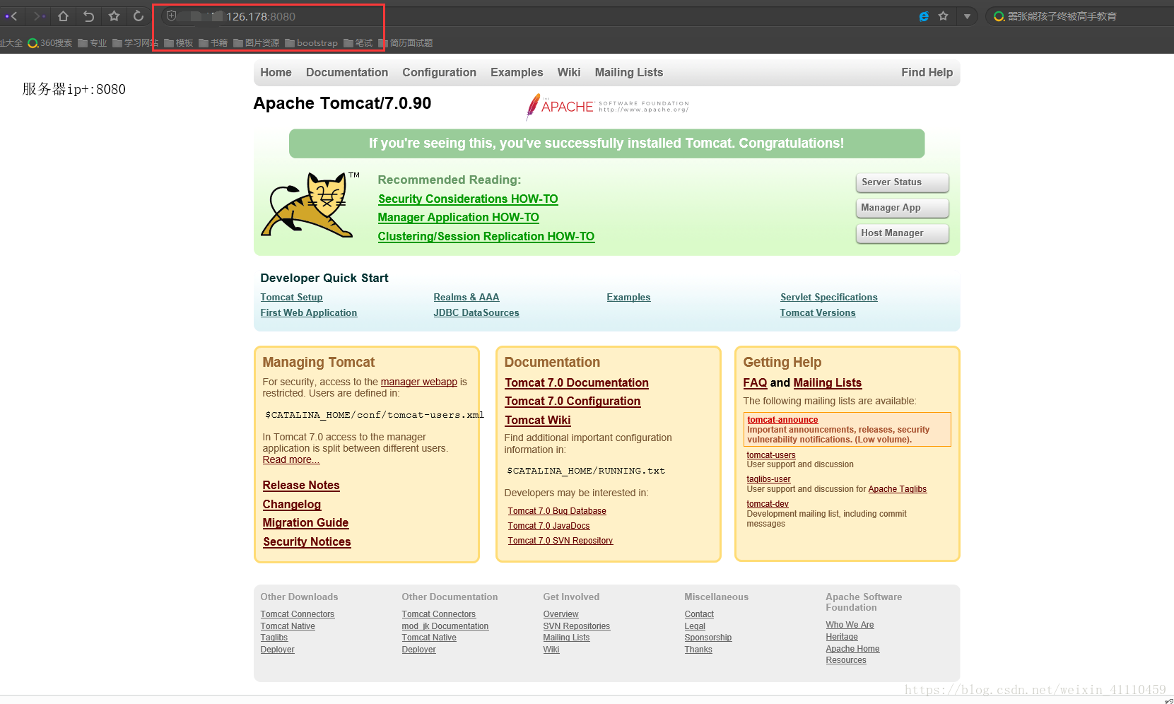The height and width of the screenshot is (704, 1174).
Task: Open the Tomcat Setup quick start link
Action: tap(291, 298)
